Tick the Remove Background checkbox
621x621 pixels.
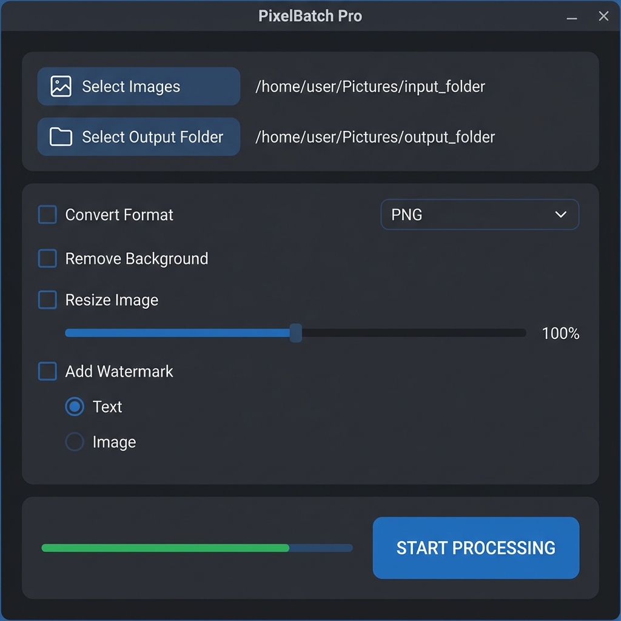pyautogui.click(x=47, y=259)
